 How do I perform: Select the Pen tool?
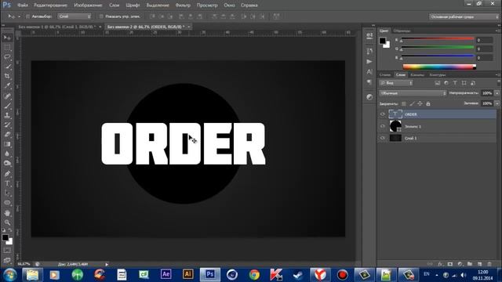[x=7, y=174]
